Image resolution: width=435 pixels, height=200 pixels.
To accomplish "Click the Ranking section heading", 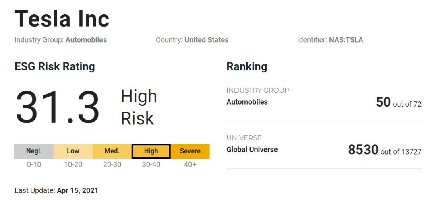I will 247,66.
